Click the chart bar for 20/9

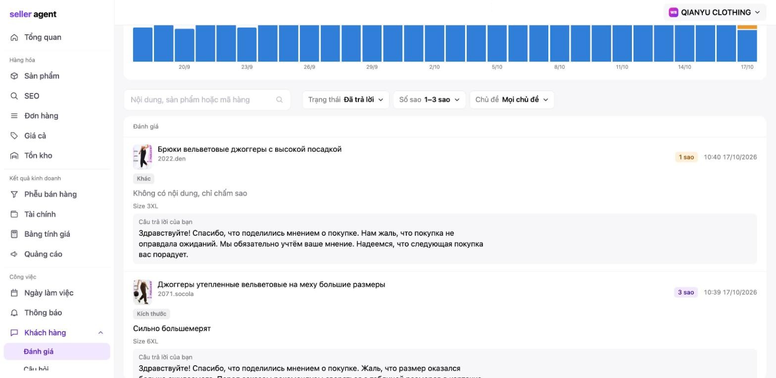tap(185, 45)
